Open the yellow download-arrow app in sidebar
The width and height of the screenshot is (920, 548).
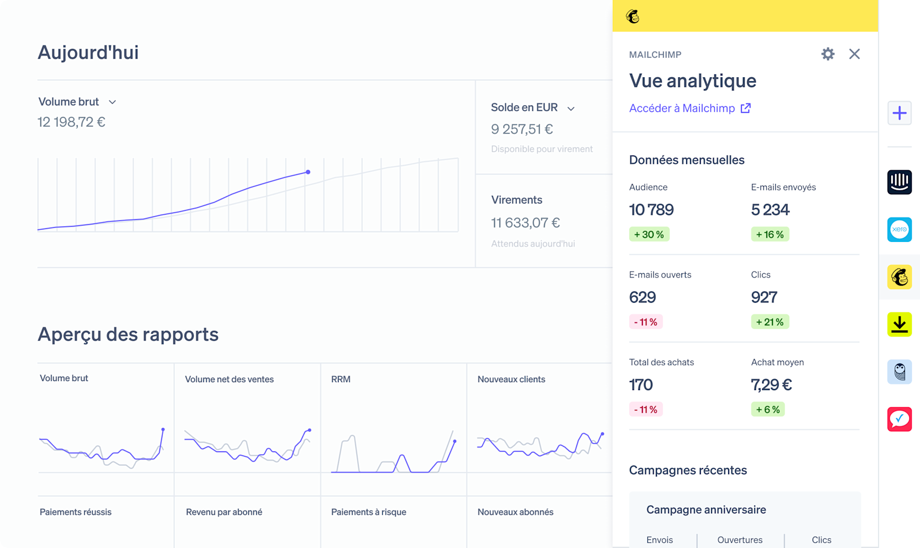coord(900,324)
